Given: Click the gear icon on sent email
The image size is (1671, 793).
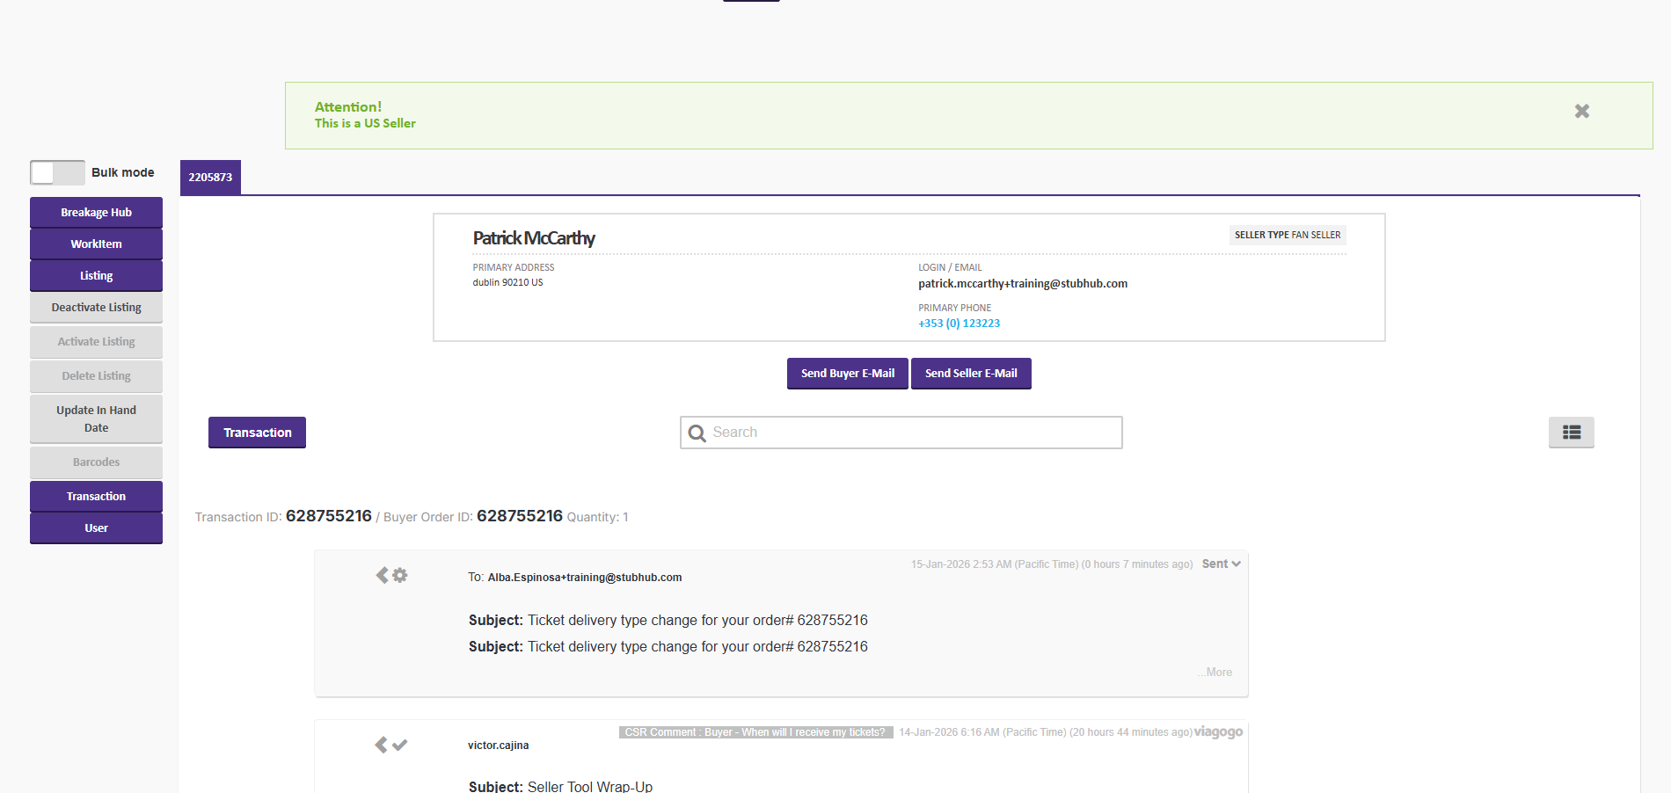Looking at the screenshot, I should click(x=400, y=575).
